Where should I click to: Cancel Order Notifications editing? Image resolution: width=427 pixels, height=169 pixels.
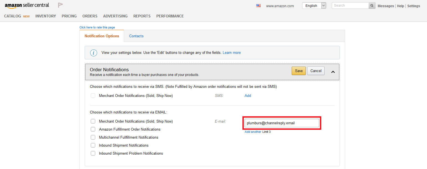pos(316,71)
